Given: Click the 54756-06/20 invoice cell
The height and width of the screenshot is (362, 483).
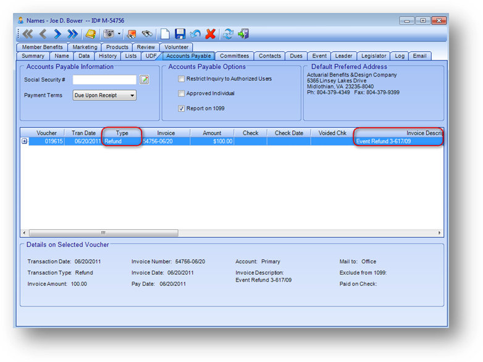Looking at the screenshot, I should pos(166,141).
